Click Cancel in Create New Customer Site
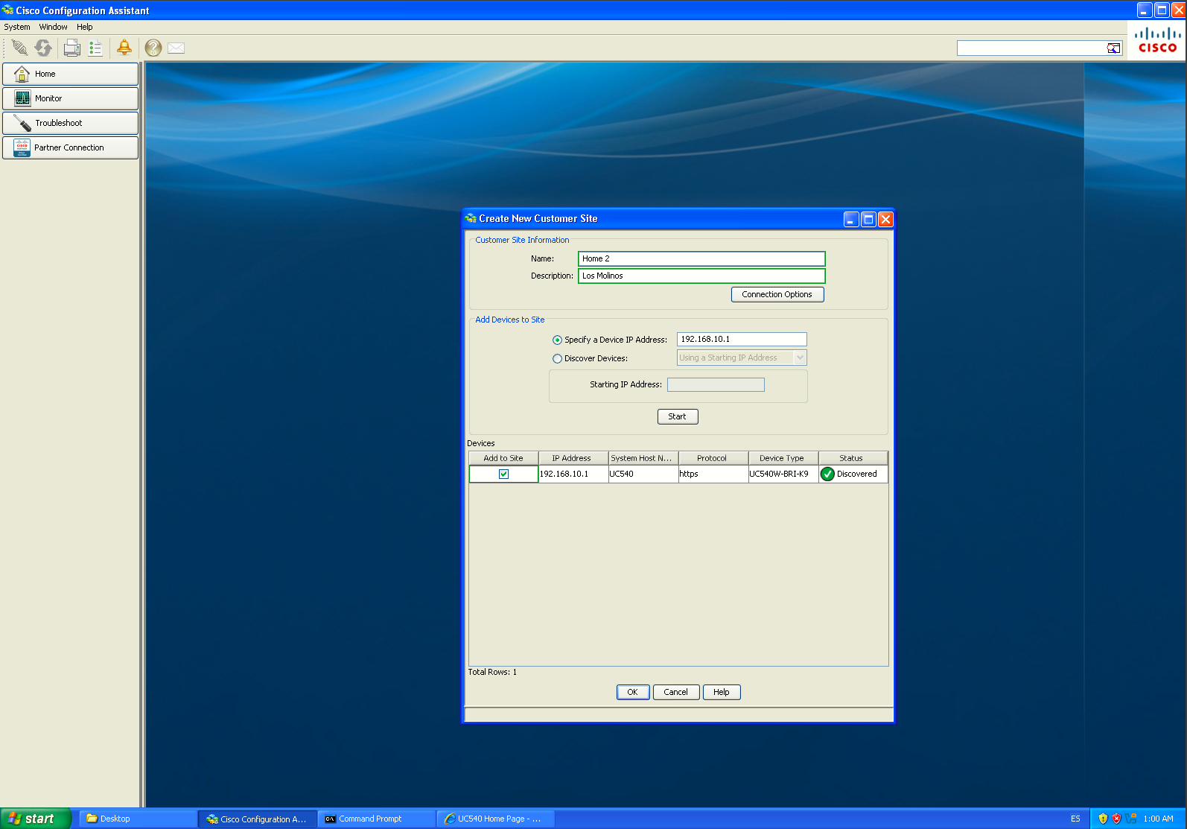The image size is (1187, 829). click(x=676, y=692)
